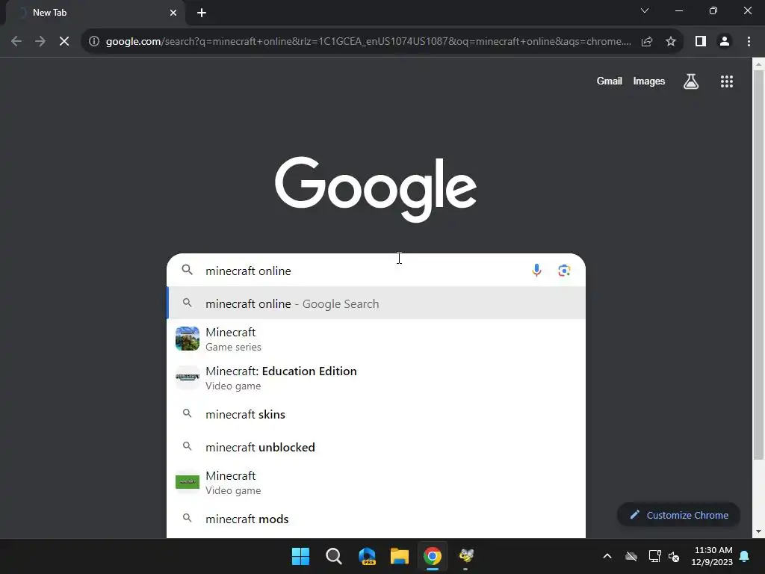The width and height of the screenshot is (765, 574).
Task: Go forward to next page
Action: point(40,42)
